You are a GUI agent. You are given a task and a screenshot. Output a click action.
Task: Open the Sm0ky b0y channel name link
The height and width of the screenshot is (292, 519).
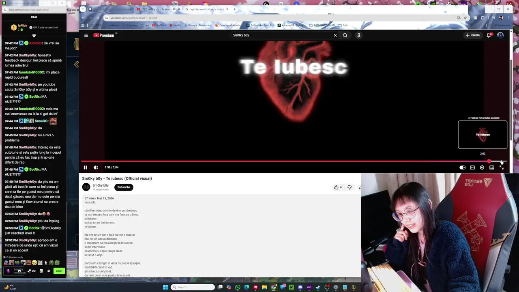point(101,185)
